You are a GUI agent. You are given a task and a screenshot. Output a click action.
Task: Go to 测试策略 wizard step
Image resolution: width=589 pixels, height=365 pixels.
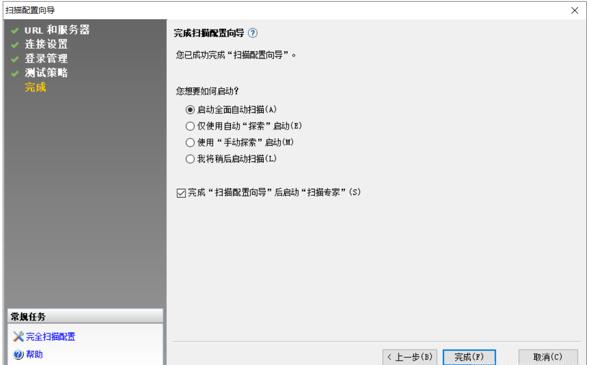pyautogui.click(x=46, y=73)
